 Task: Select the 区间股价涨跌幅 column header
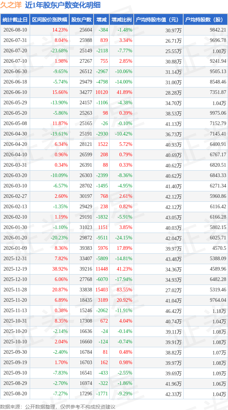[49, 20]
